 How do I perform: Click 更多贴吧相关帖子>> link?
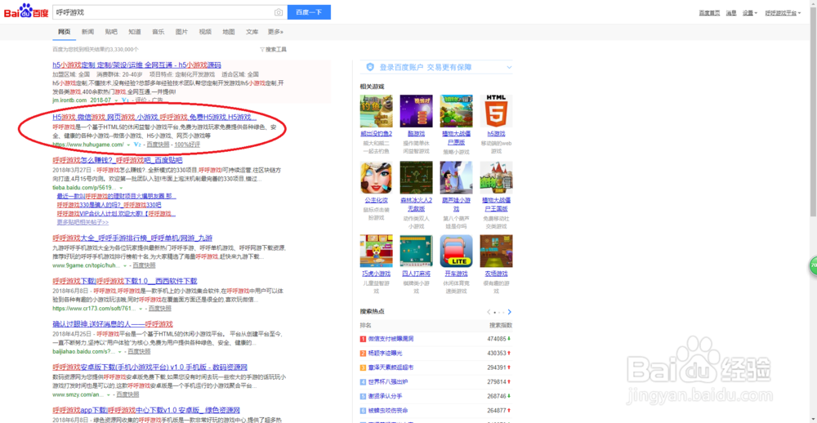coord(83,222)
